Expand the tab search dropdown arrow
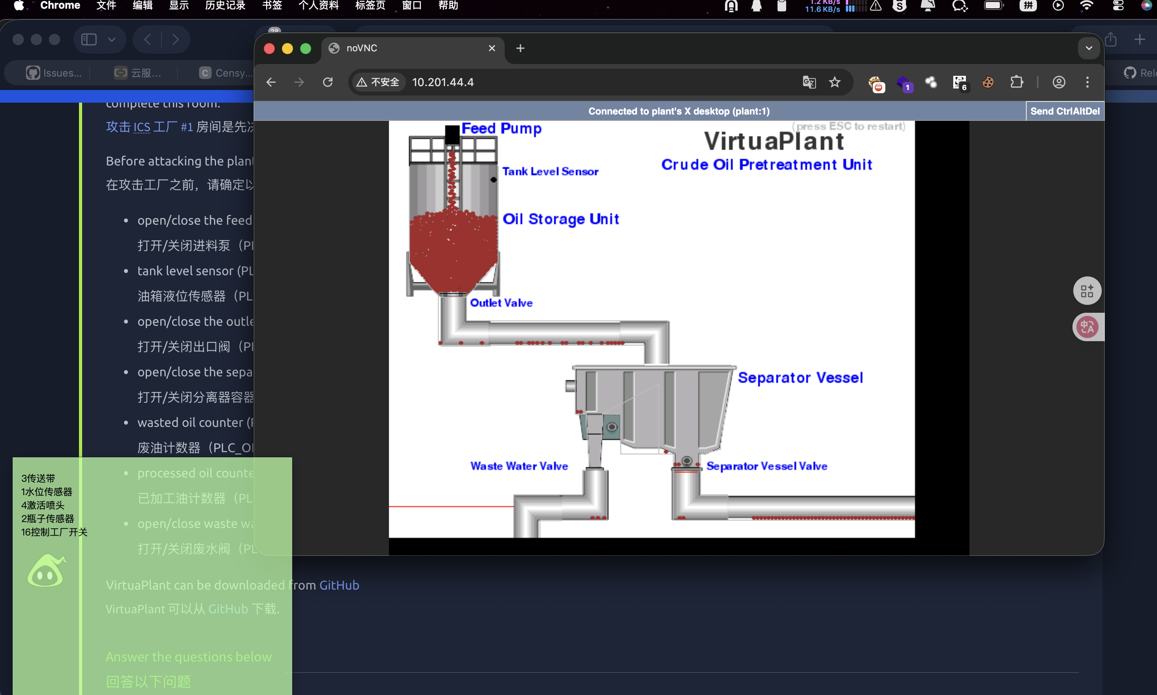 coord(1089,48)
